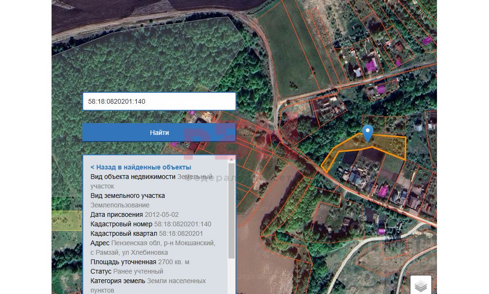Click the purple building just under the search field
489x294 pixels.
(x=192, y=113)
